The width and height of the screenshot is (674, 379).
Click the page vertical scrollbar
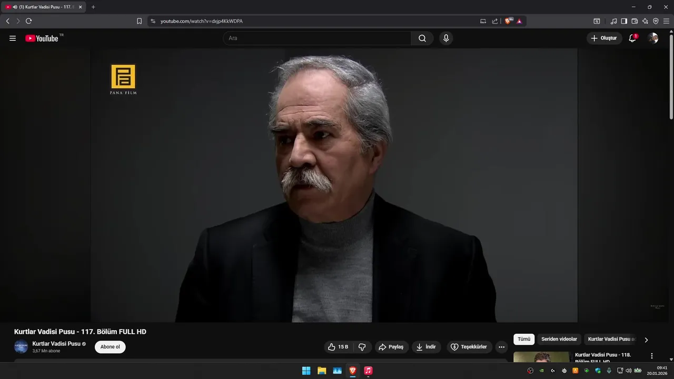[x=671, y=76]
